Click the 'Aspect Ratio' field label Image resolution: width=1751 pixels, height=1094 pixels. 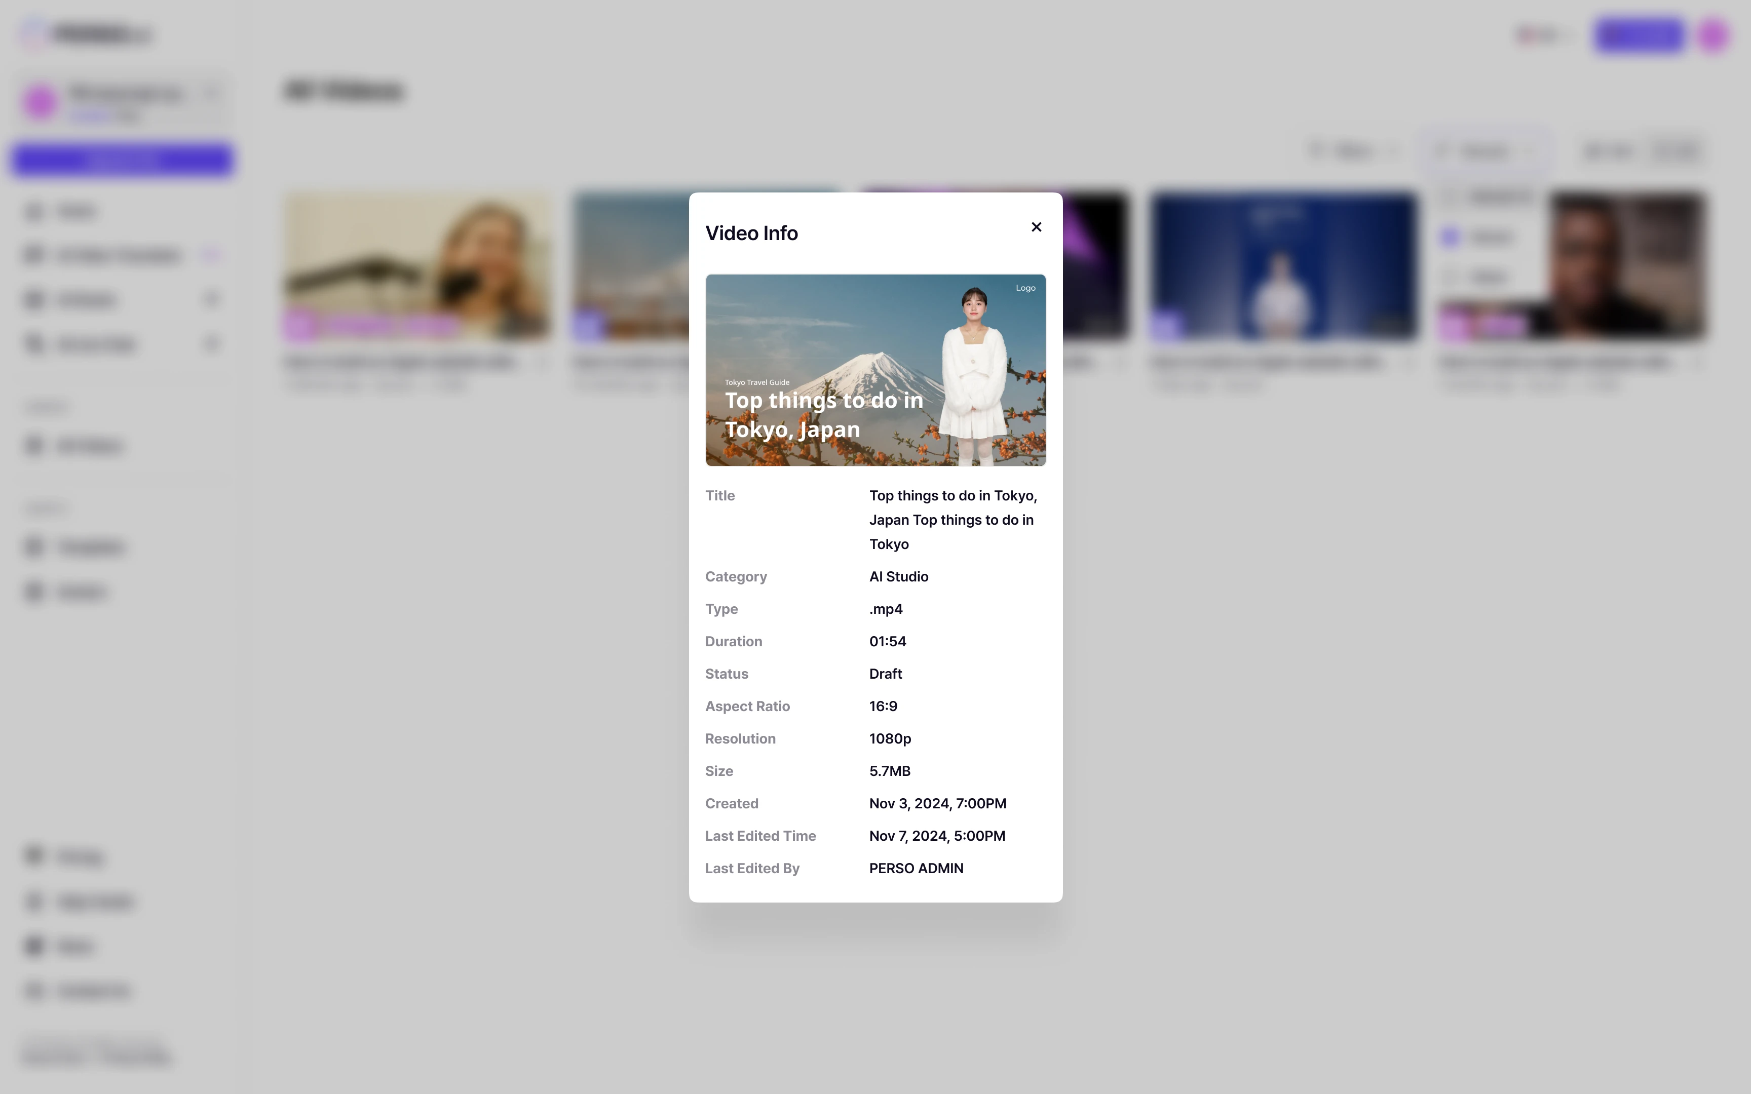[x=747, y=706]
